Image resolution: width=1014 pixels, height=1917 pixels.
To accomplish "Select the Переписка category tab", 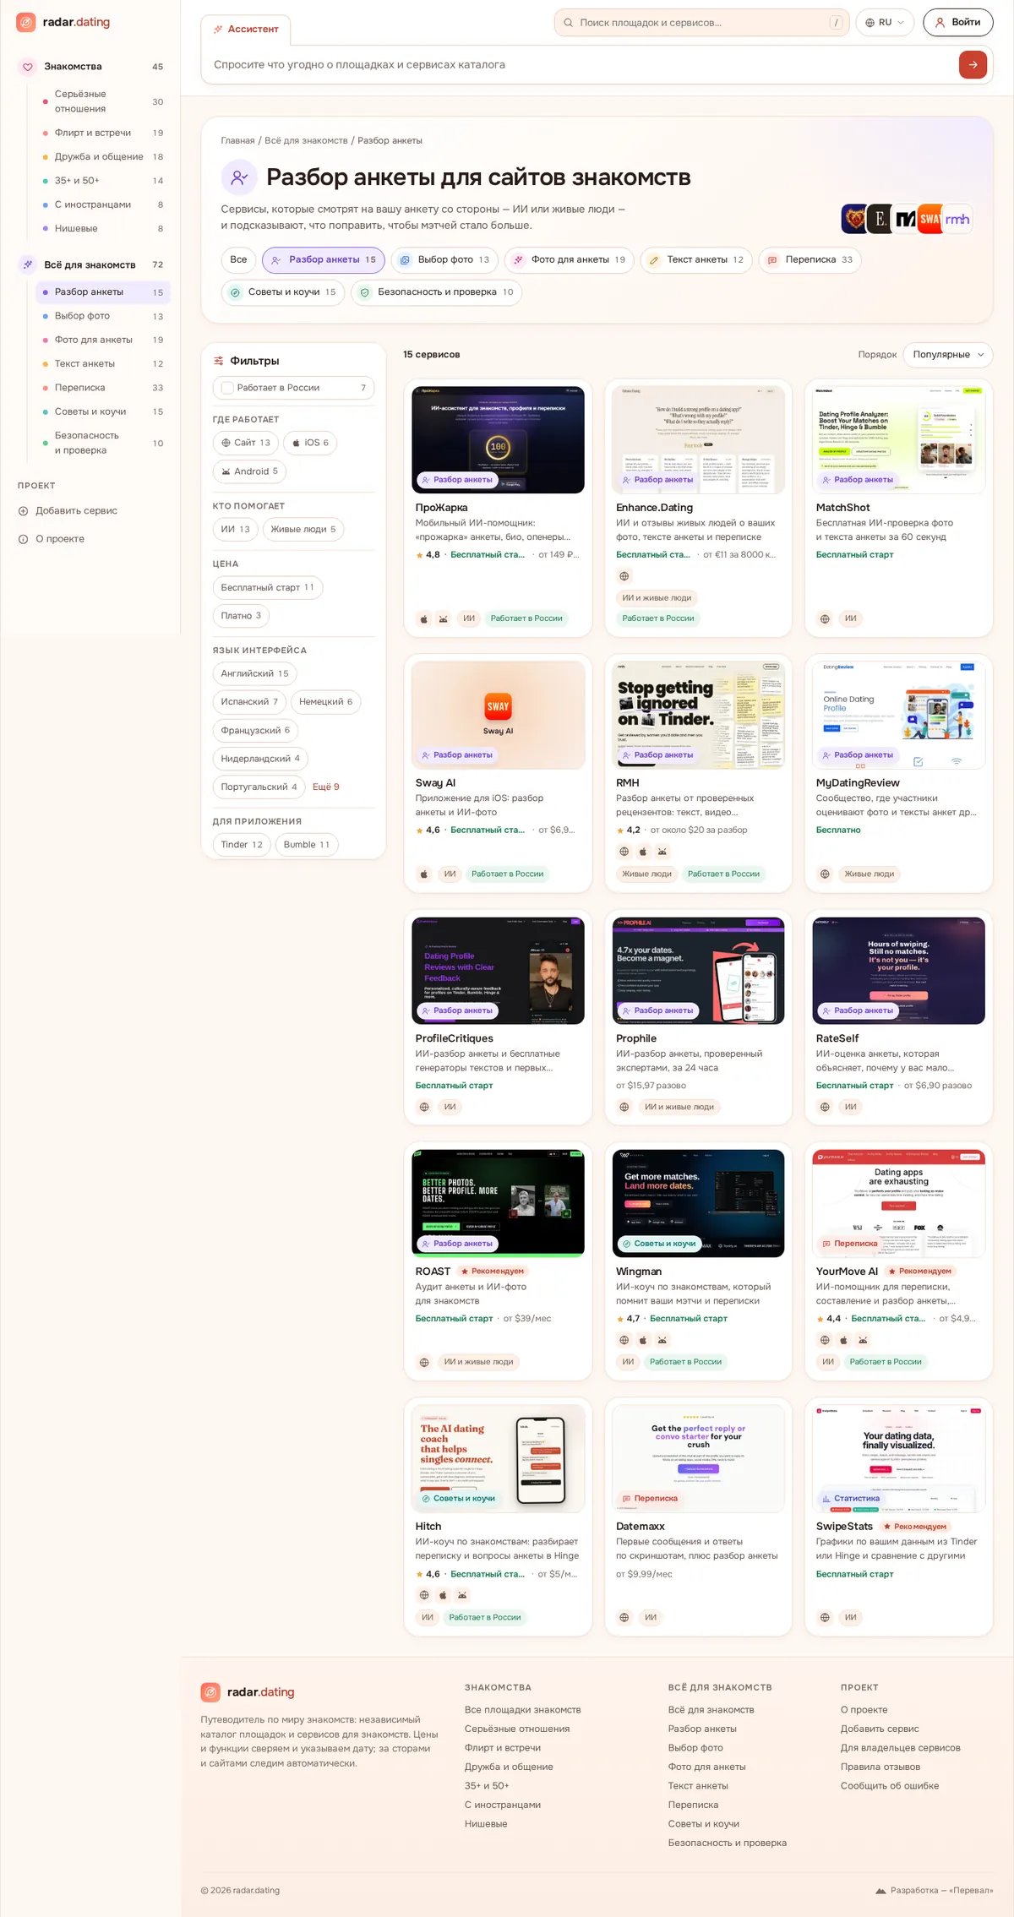I will pos(810,260).
